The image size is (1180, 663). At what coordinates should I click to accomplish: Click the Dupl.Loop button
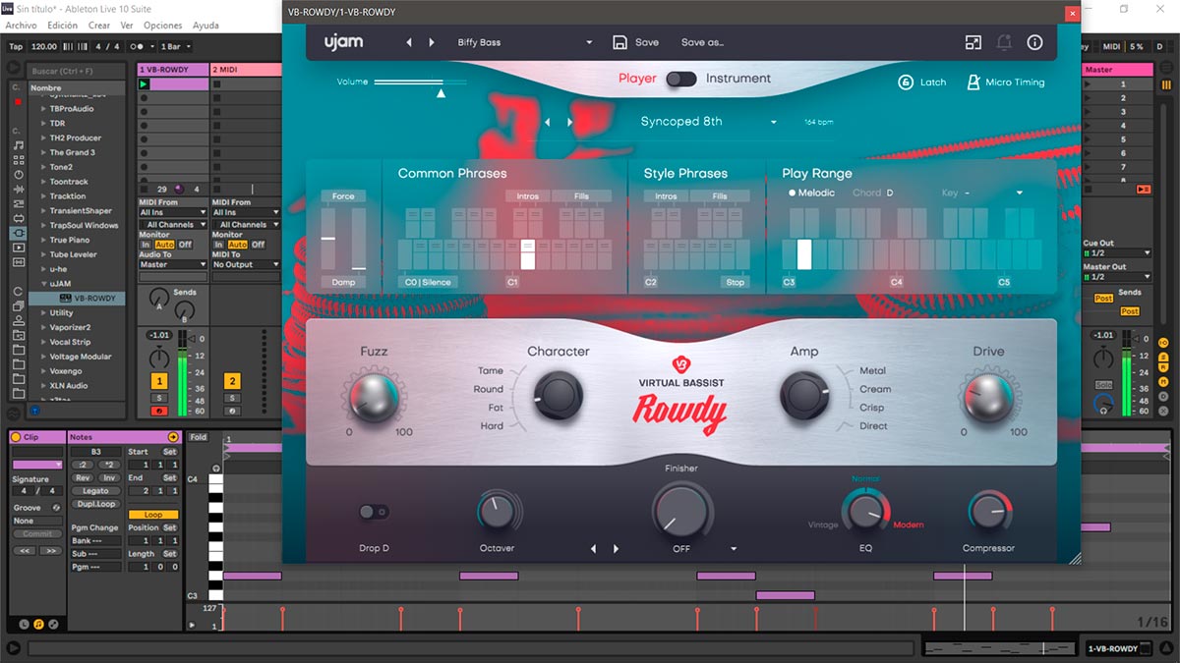tap(95, 504)
